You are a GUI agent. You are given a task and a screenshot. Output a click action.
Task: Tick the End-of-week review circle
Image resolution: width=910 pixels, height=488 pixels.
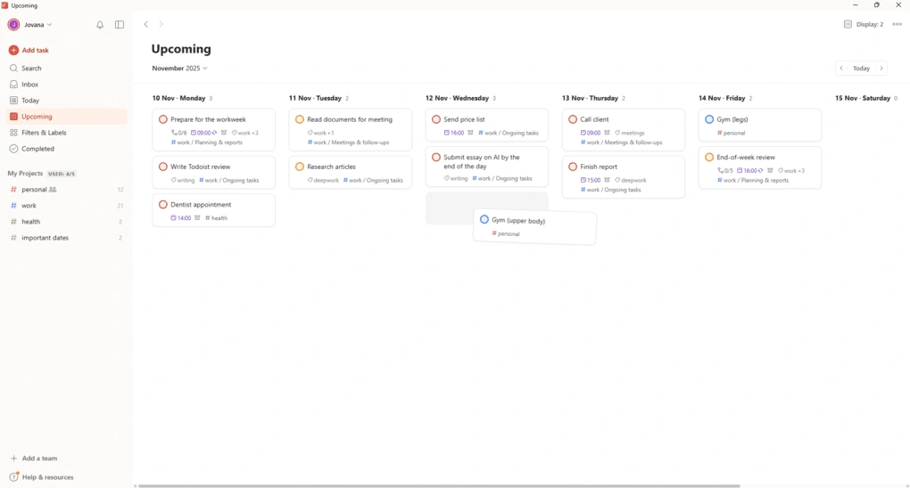pos(709,157)
